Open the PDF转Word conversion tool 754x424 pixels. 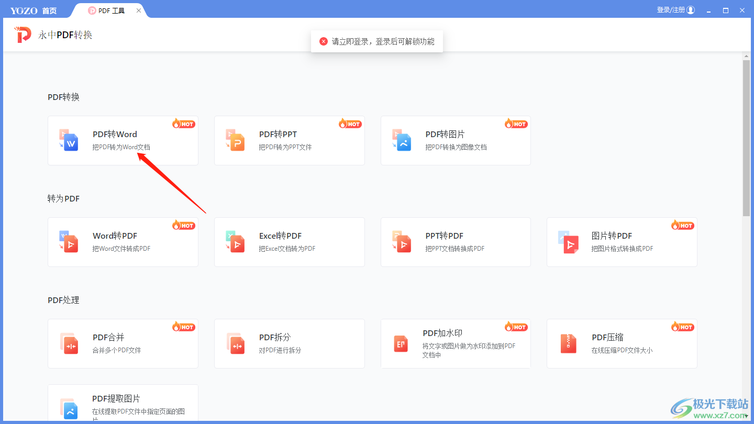[123, 140]
